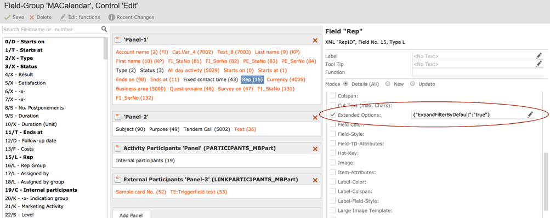The image size is (550, 218).
Task: Open Recent Changes info
Action: pyautogui.click(x=131, y=17)
